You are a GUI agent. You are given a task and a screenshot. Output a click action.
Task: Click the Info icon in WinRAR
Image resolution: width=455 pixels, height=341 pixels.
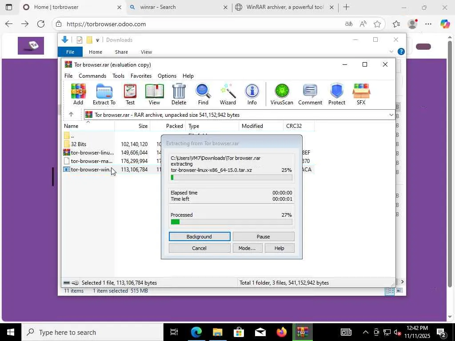click(x=252, y=94)
